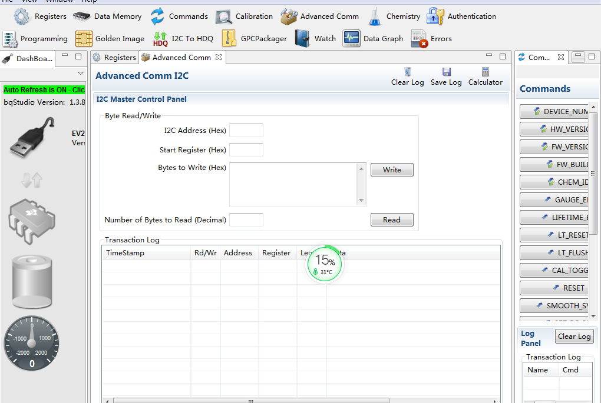Open the DashBoard view menu dropdown arrow
The width and height of the screenshot is (601, 403).
coord(81,73)
